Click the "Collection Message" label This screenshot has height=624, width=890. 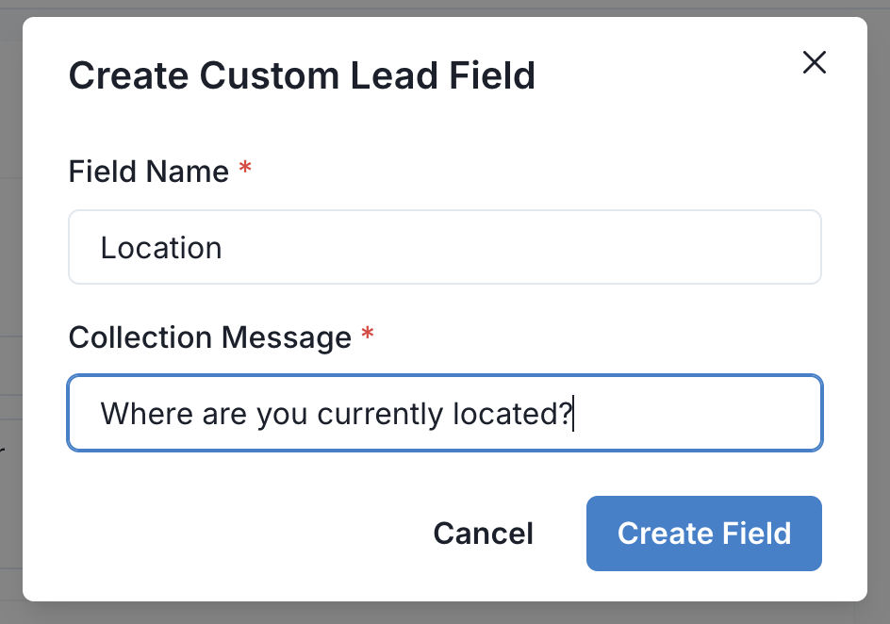coord(209,337)
